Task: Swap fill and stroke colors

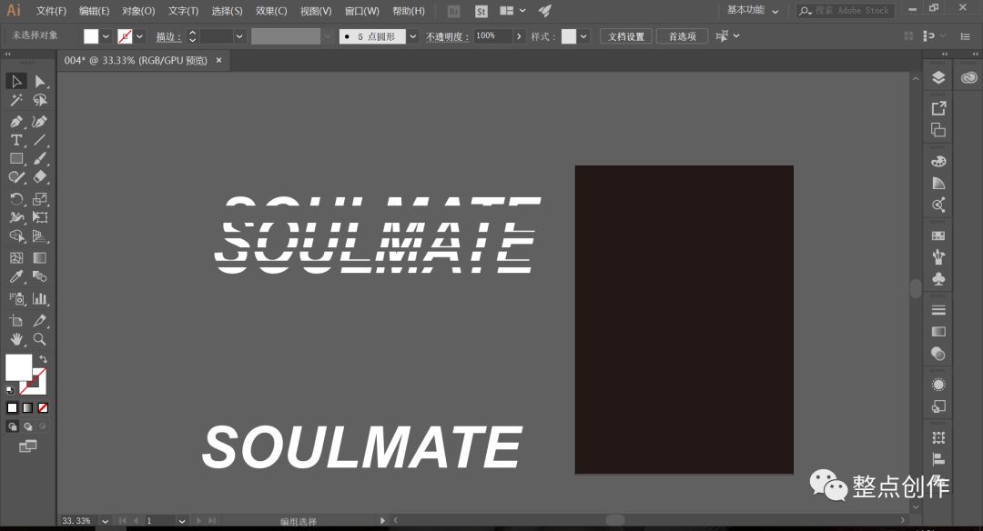Action: (x=43, y=359)
